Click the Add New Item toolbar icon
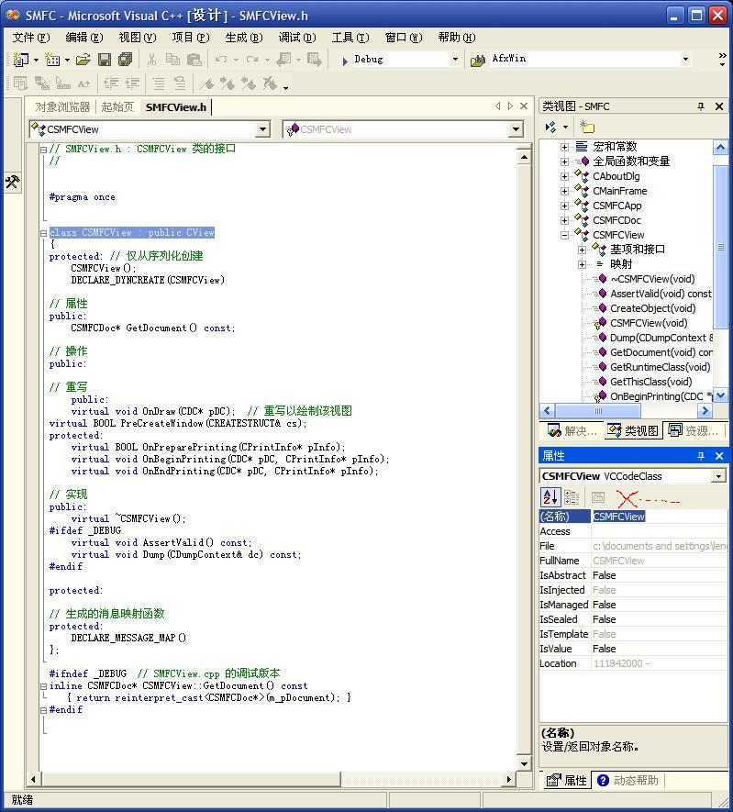 [x=53, y=60]
